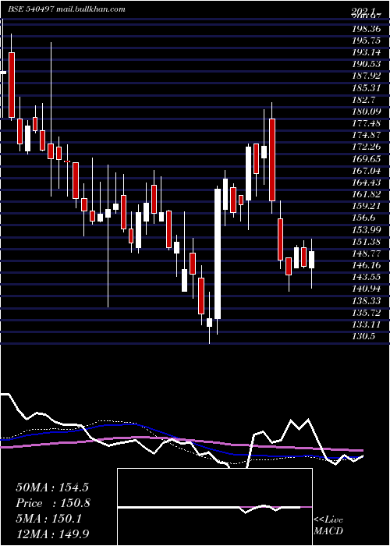Click the 140.94 price axis label

[x=366, y=289]
